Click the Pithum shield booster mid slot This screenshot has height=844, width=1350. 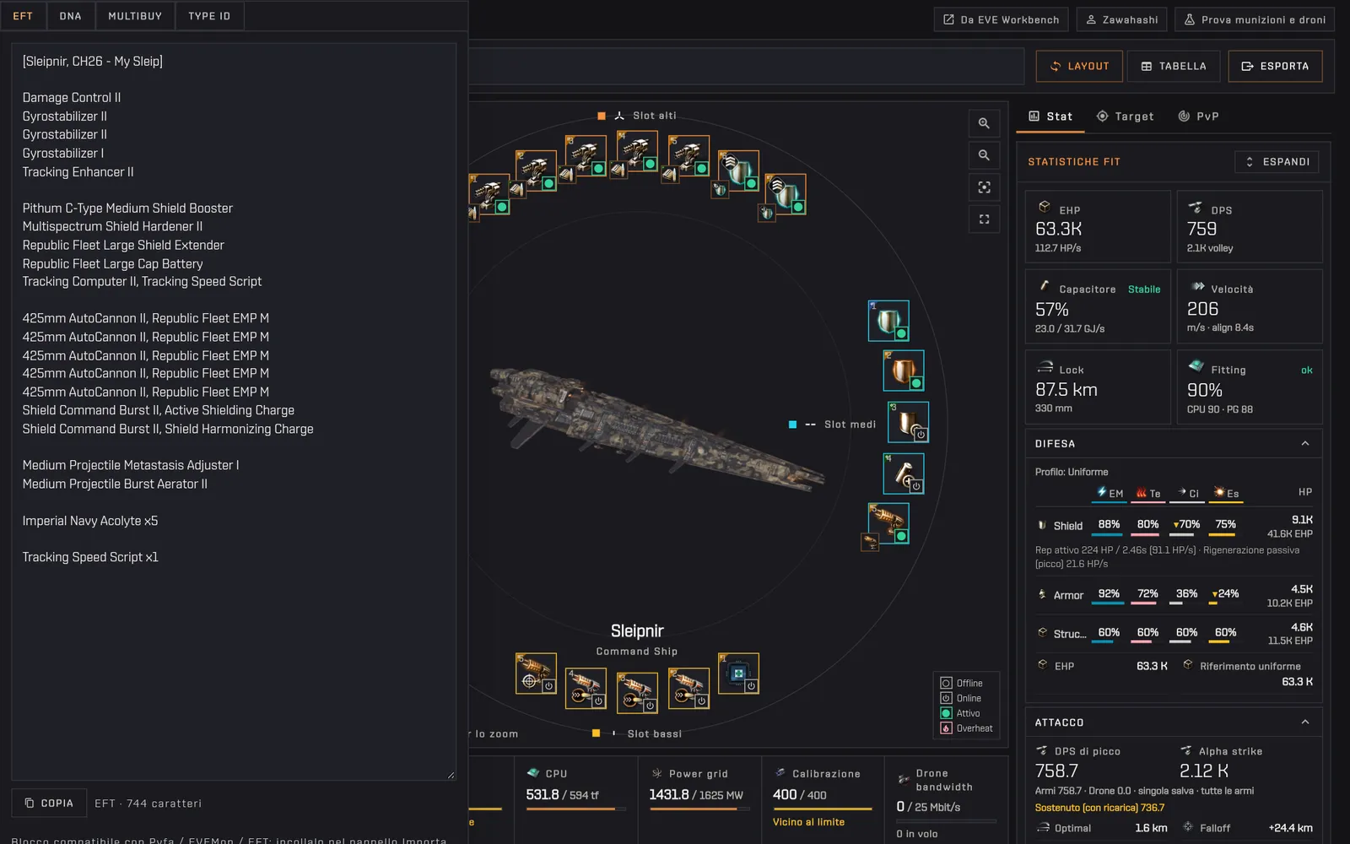[888, 321]
